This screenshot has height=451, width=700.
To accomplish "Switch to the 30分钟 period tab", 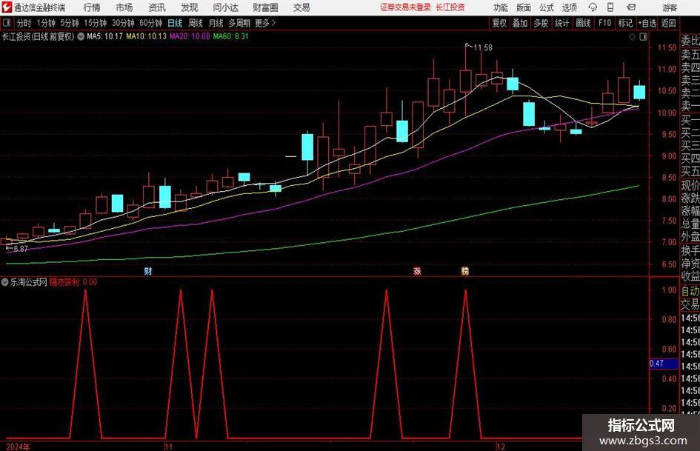I will coord(123,23).
